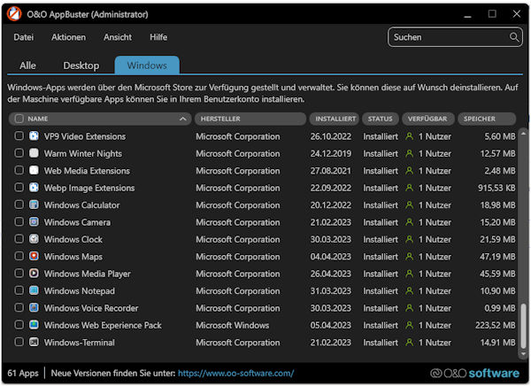The height and width of the screenshot is (386, 531).
Task: Check the VP9 Video Extensions checkbox
Action: tap(19, 135)
